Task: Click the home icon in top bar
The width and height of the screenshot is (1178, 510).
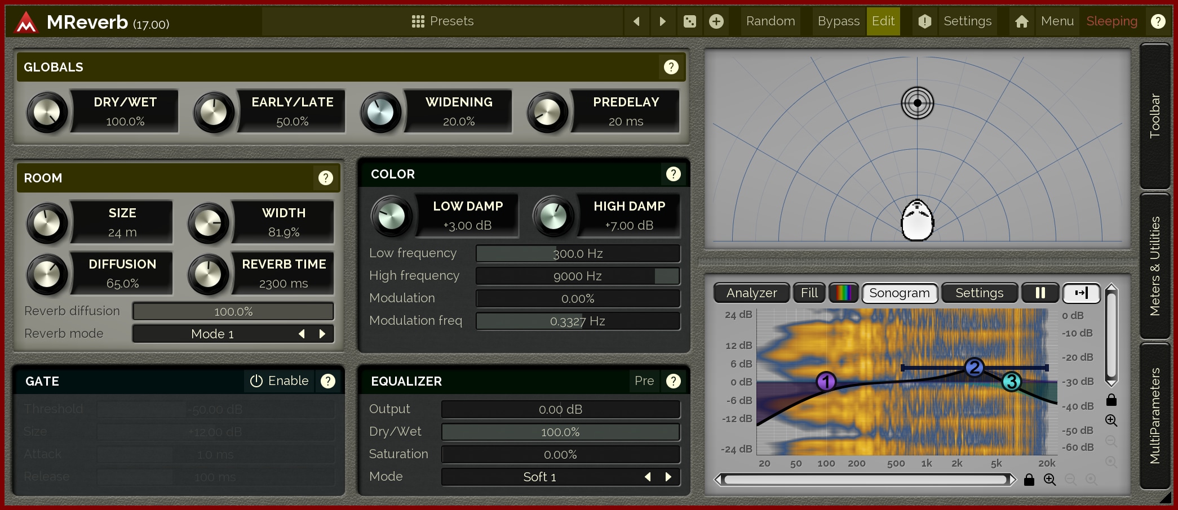Action: click(1021, 21)
